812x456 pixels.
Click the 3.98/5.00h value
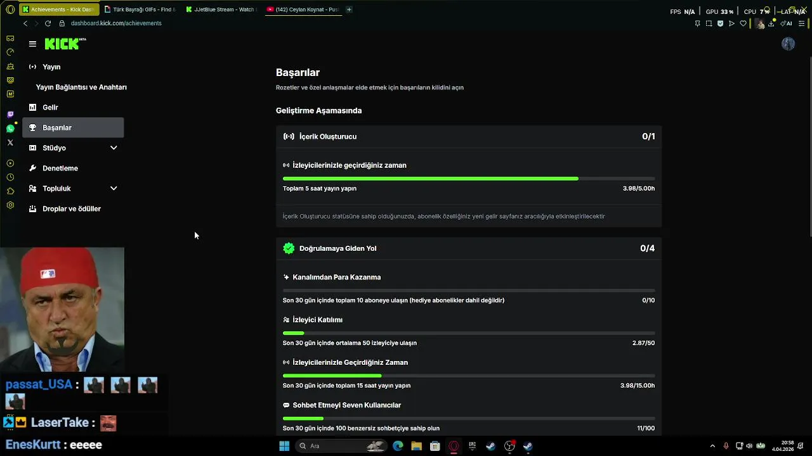[x=639, y=188]
